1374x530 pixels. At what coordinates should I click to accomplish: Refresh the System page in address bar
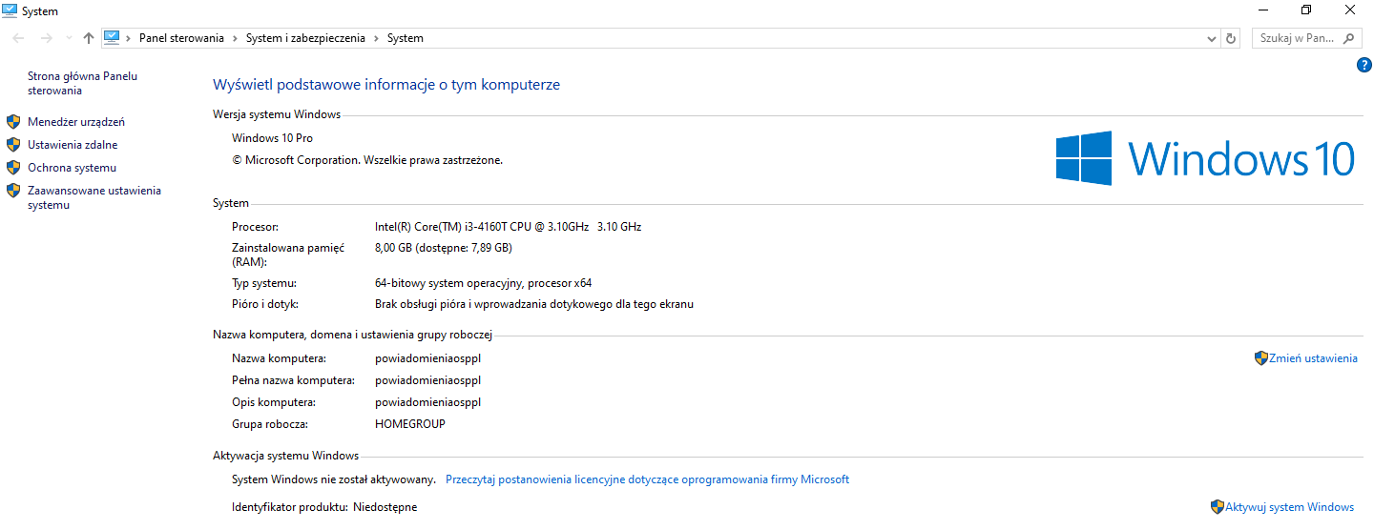tap(1231, 38)
